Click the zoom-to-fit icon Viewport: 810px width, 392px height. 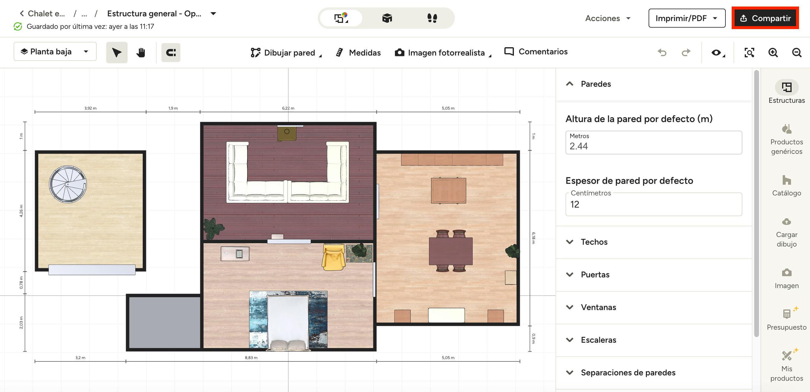[749, 53]
